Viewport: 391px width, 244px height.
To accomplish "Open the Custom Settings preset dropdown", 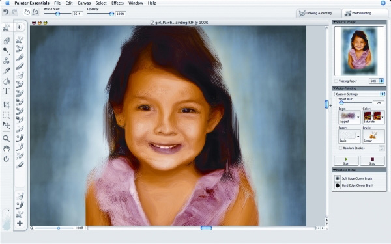I will pos(359,94).
